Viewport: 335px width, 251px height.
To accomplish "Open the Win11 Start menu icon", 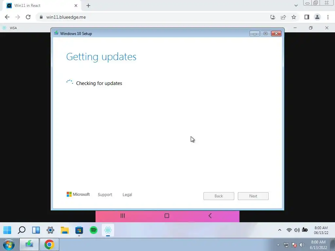I will [x=7, y=230].
